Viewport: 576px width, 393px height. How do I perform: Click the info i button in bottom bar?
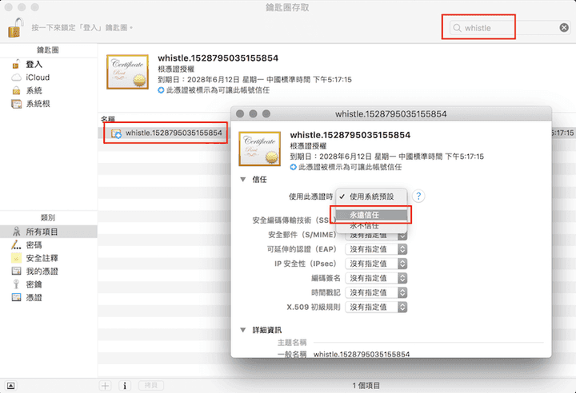[125, 386]
